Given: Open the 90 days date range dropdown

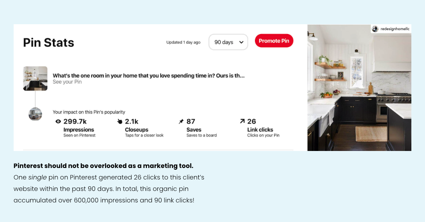Looking at the screenshot, I should click(x=228, y=42).
